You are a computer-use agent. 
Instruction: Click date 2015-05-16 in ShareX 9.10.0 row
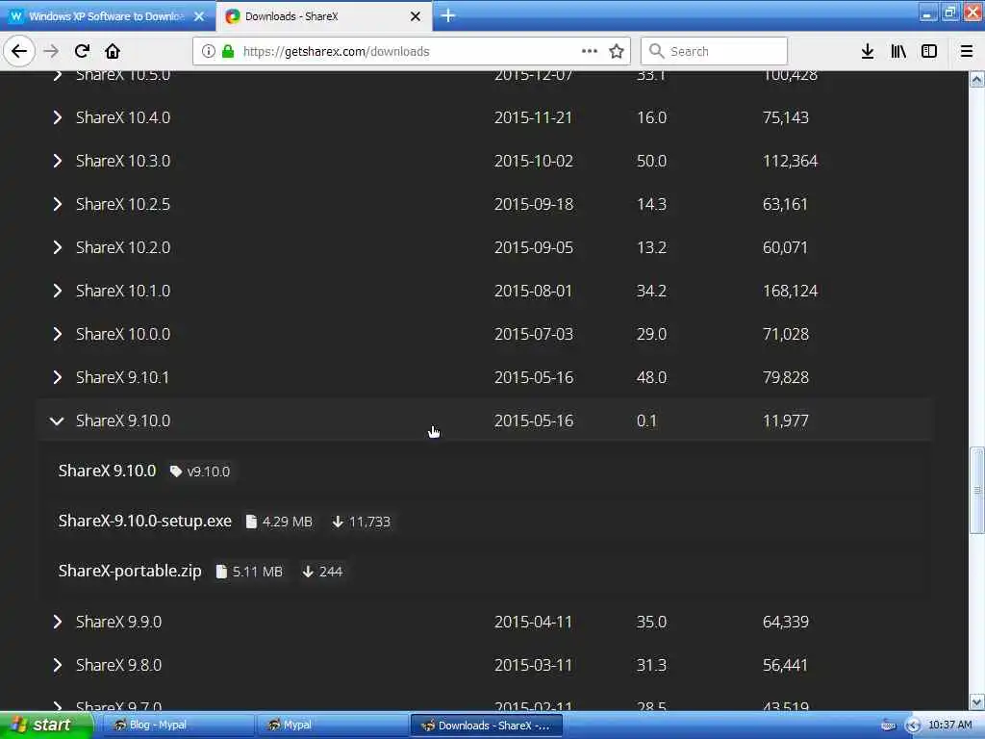[x=533, y=420]
